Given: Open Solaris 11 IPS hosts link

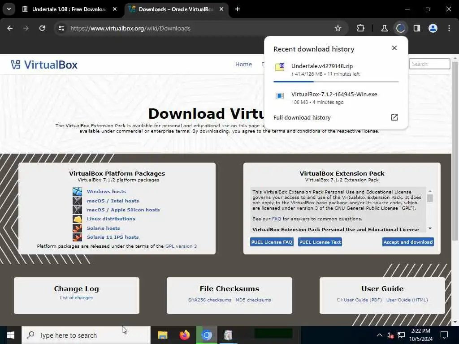Looking at the screenshot, I should point(113,237).
